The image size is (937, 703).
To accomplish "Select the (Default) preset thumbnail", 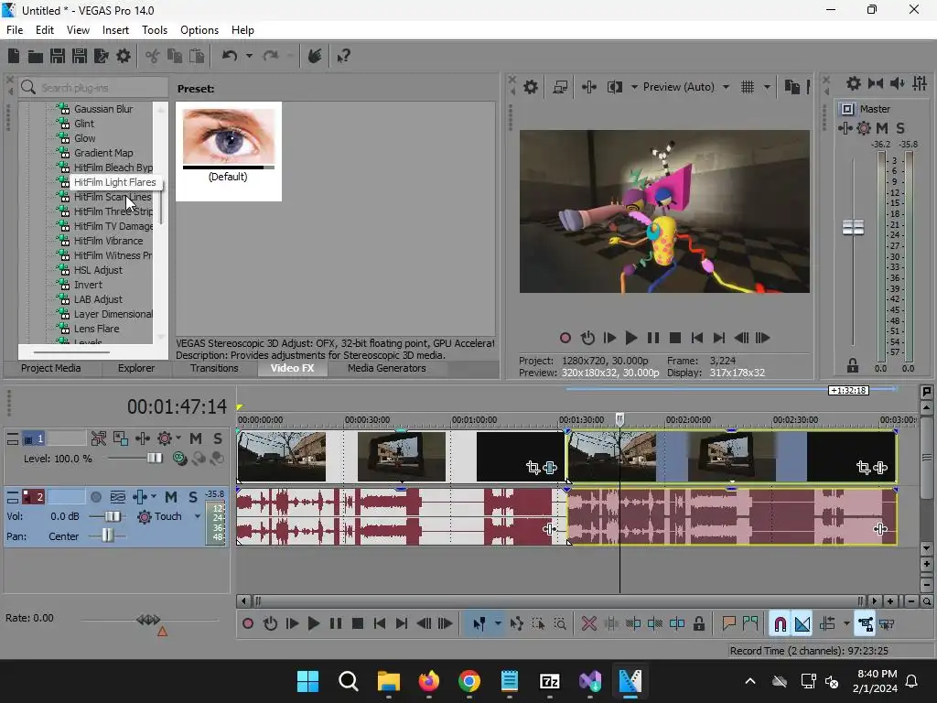I will [228, 151].
